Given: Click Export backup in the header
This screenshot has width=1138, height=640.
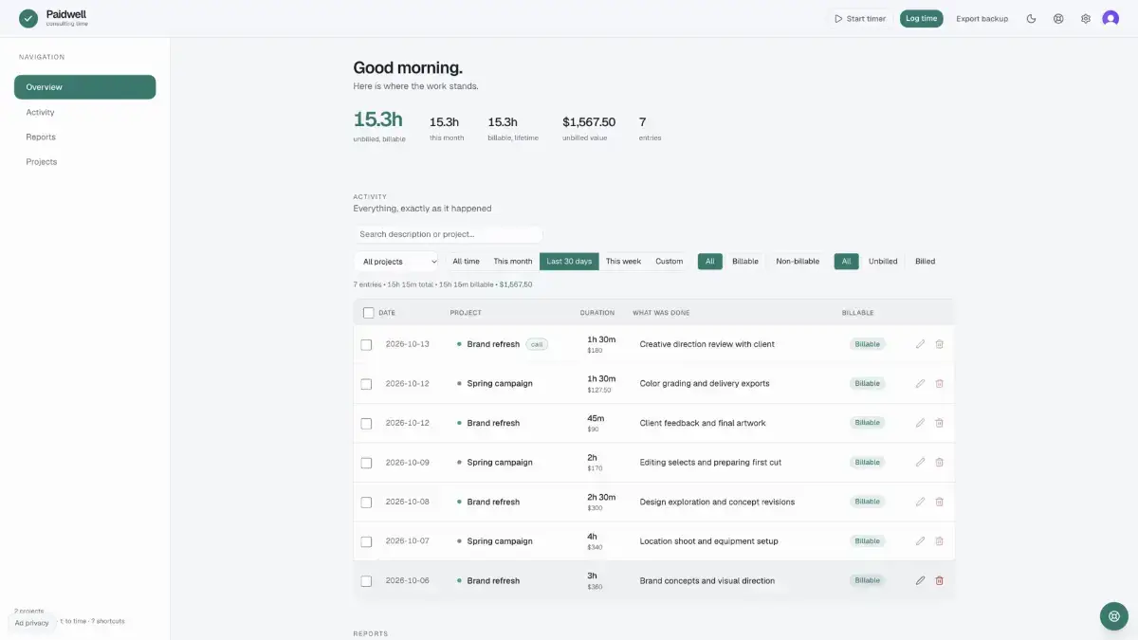Looking at the screenshot, I should (x=982, y=18).
